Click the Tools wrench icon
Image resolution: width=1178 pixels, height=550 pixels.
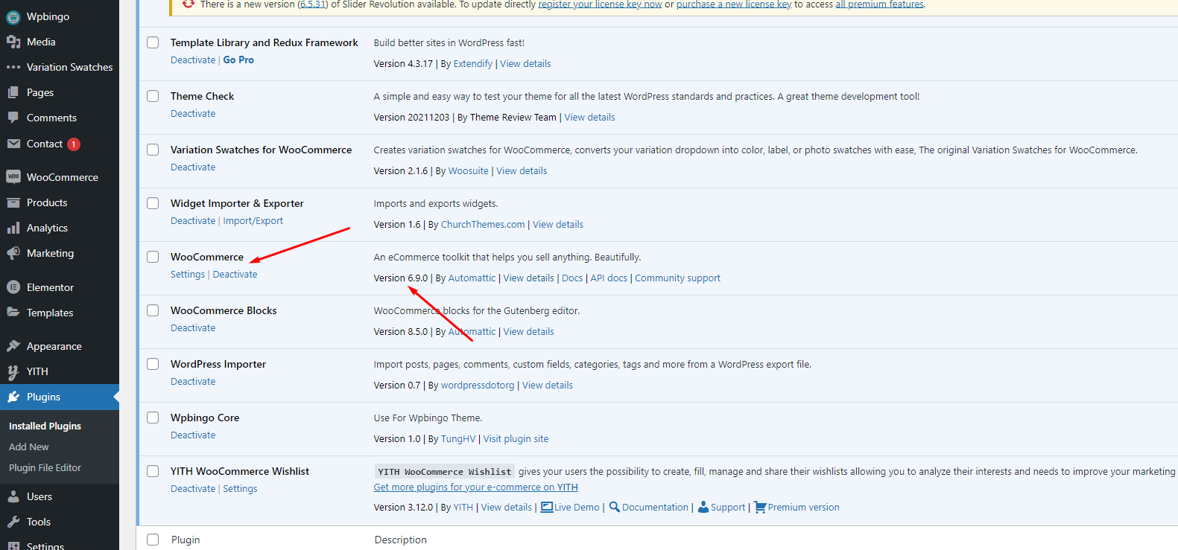[13, 522]
